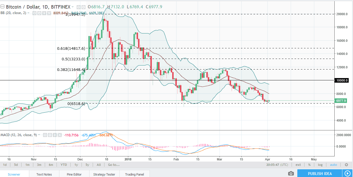Viewport: 353px width, 177px height.
Task: Open settings gear for BB indicator
Action: (x=39, y=13)
